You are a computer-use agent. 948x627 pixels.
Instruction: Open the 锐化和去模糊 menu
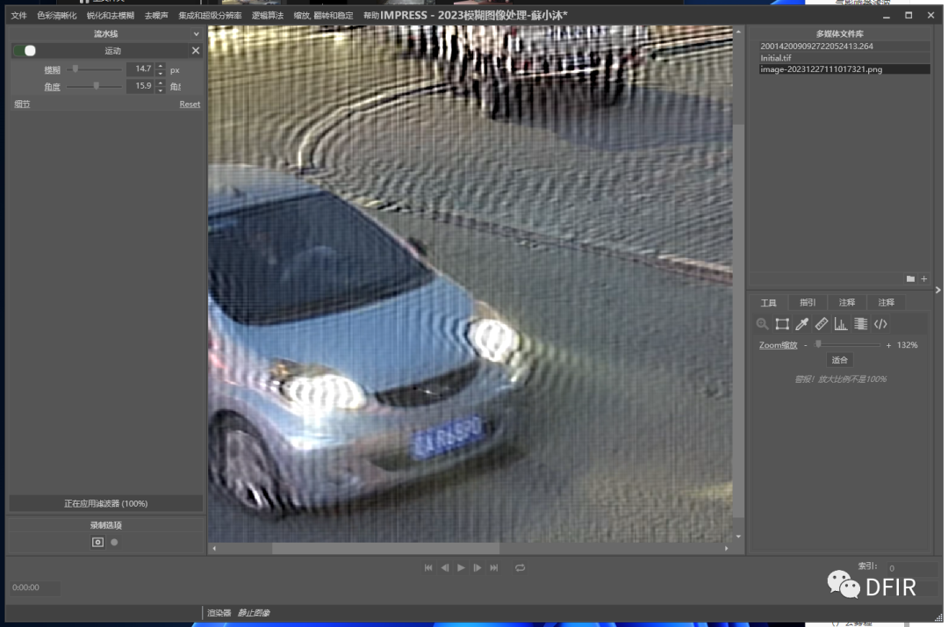click(111, 16)
